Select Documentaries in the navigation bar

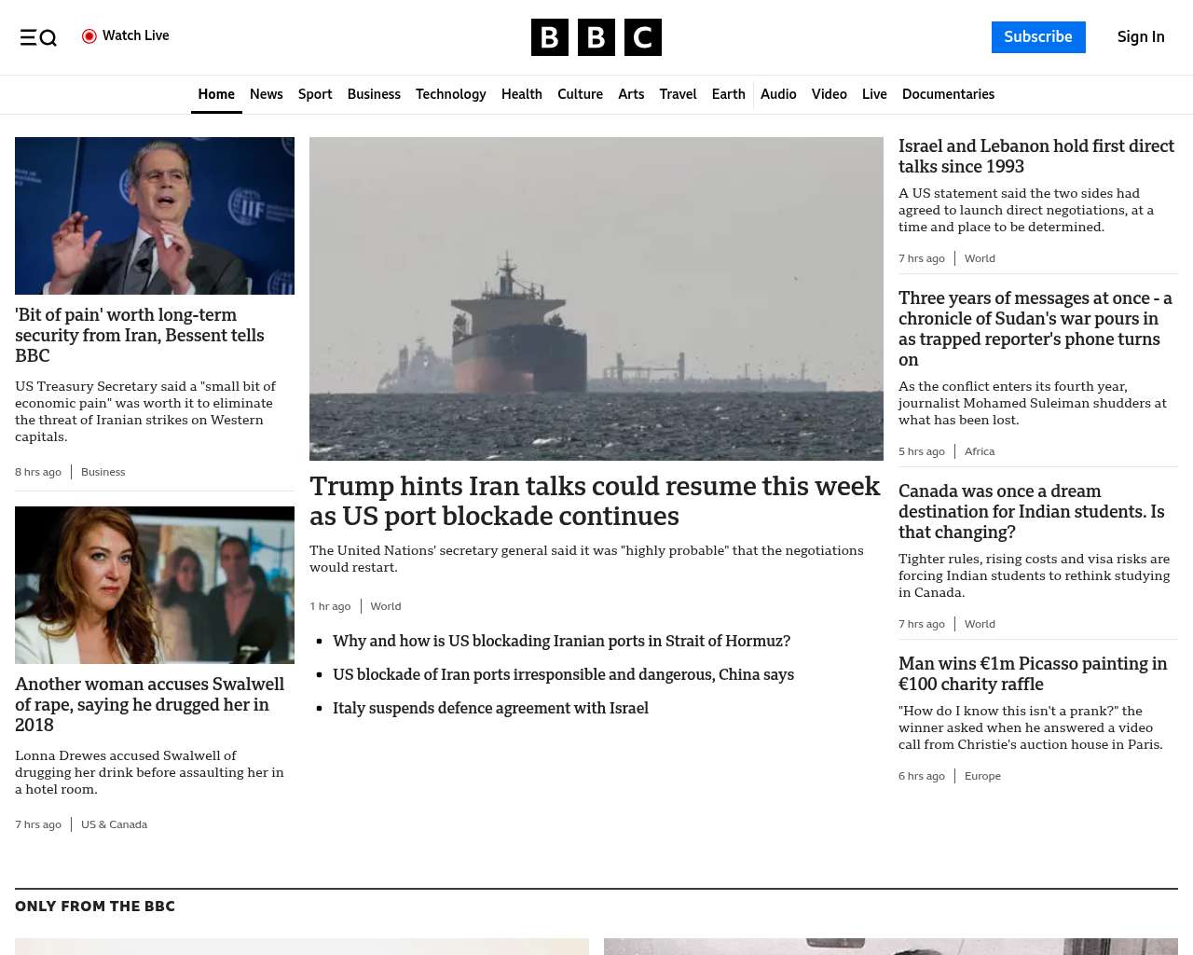click(x=948, y=94)
